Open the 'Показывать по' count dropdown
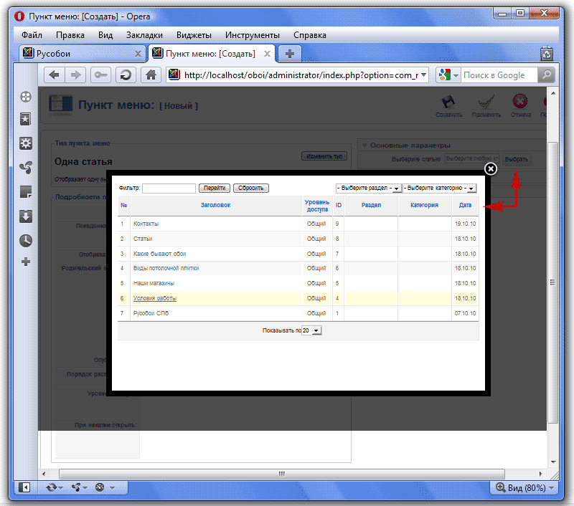The image size is (574, 506). [311, 331]
